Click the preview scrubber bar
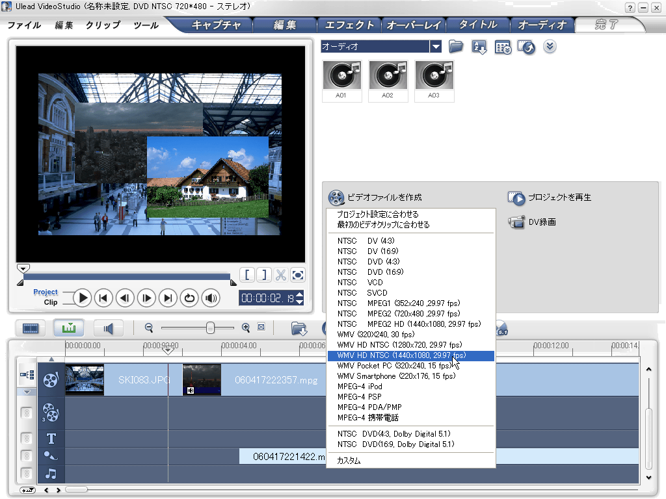 click(x=127, y=277)
